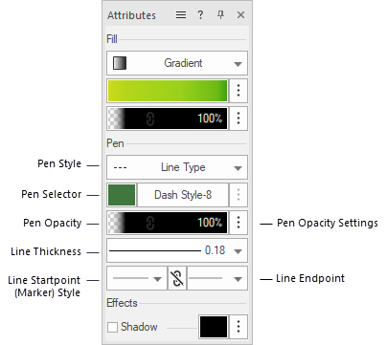Open the line startpoint marker dropdown
This screenshot has width=386, height=345.
[137, 278]
